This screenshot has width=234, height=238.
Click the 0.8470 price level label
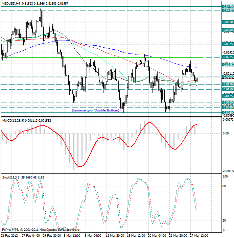[228, 6]
